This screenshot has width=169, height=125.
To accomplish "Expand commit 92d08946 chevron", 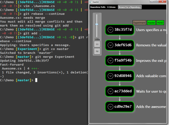I will point(110,76).
